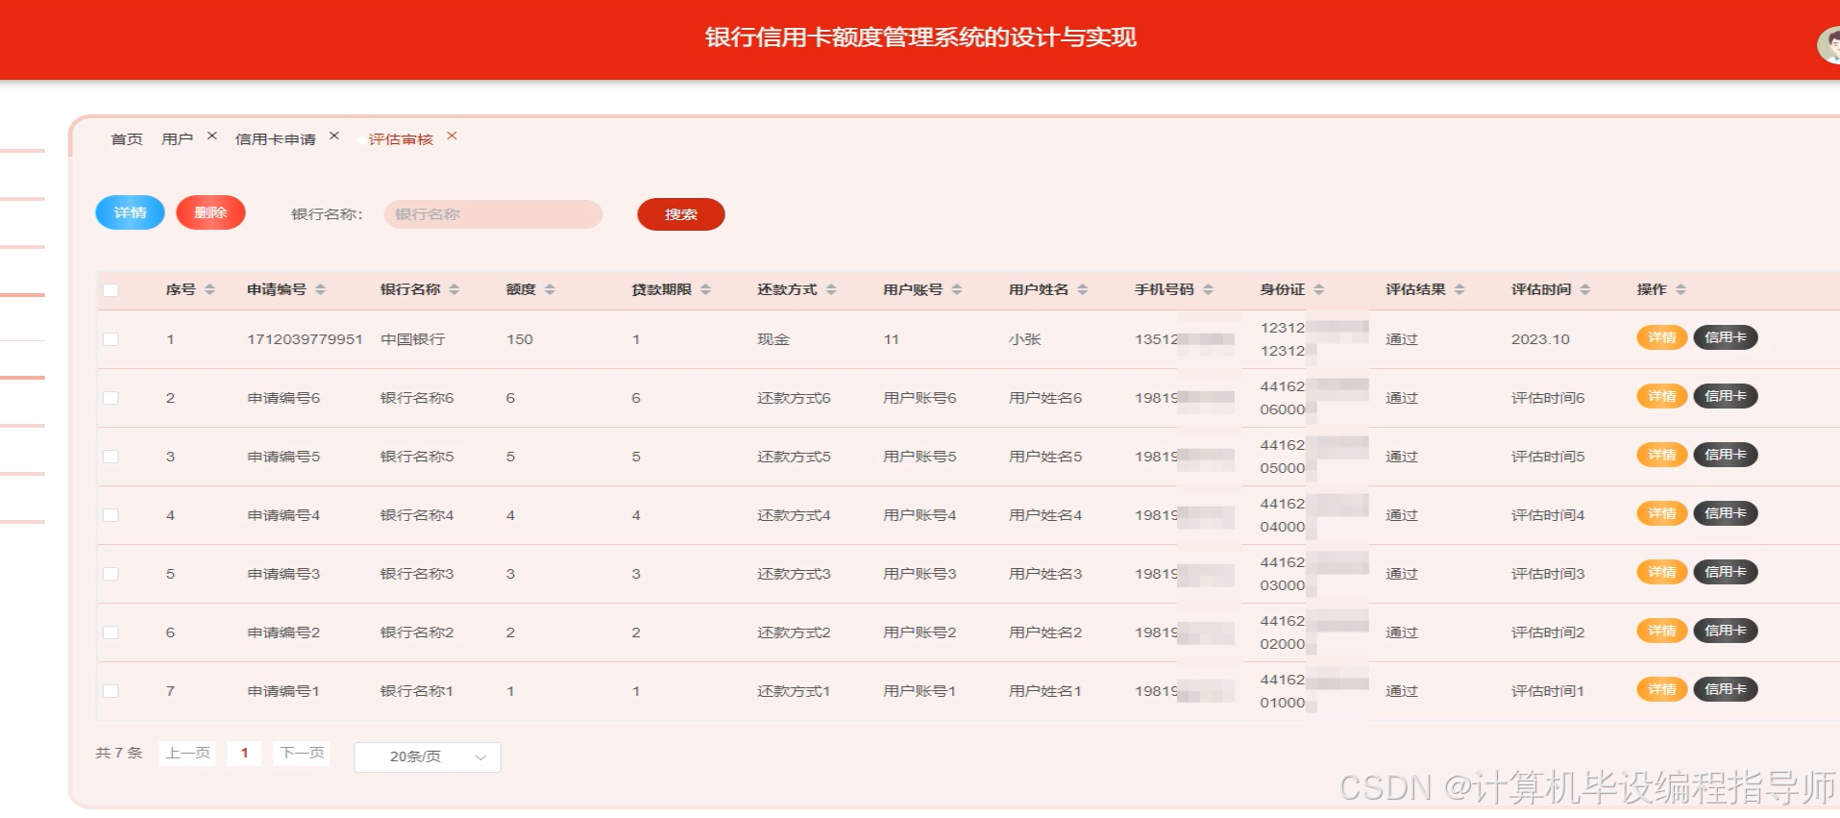Click the 评估时间6 cell
Viewport: 1840px width, 818px height.
click(x=1548, y=398)
